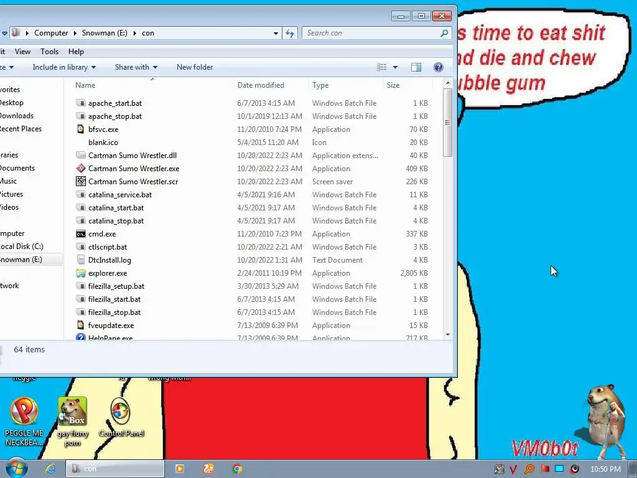The image size is (637, 478).
Task: Click the apache_start.bat file icon
Action: point(81,103)
